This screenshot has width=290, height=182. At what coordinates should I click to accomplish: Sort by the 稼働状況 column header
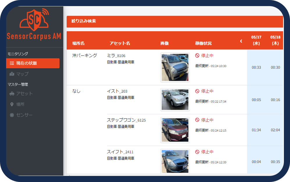[x=203, y=43]
